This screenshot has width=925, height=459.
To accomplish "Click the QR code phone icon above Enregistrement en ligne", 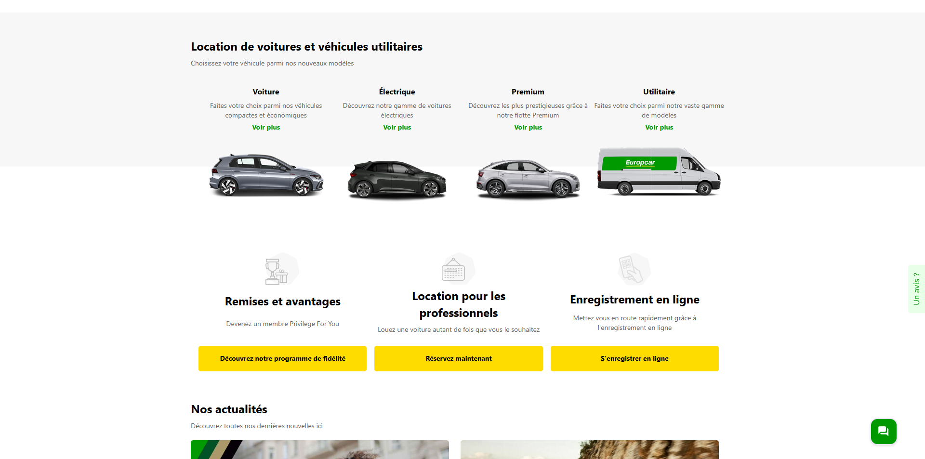I will click(x=634, y=269).
